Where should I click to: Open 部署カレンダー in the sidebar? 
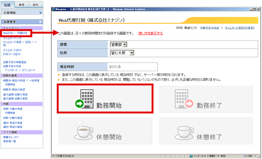pyautogui.click(x=11, y=137)
